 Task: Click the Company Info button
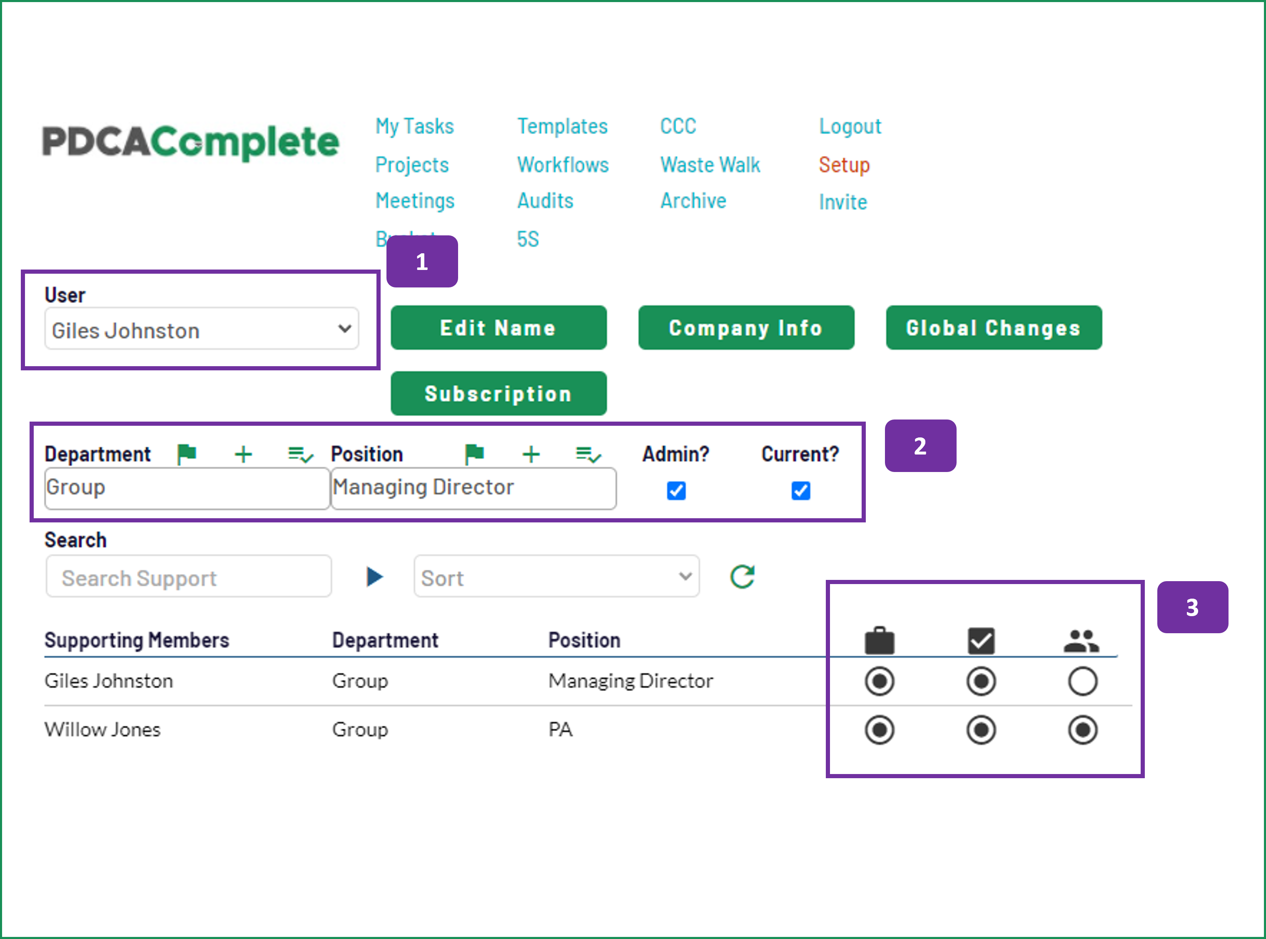[x=746, y=327]
